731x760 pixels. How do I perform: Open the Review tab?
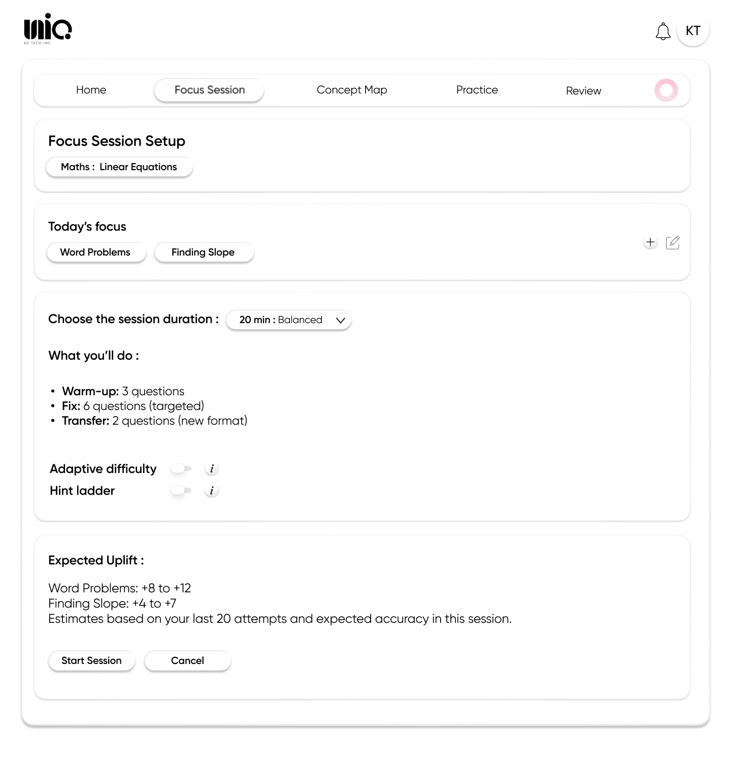point(583,91)
